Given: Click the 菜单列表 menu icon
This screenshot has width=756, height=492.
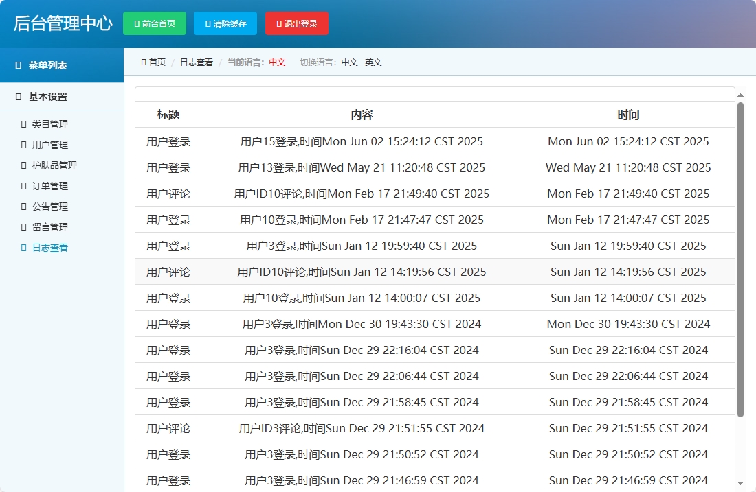Looking at the screenshot, I should (17, 65).
